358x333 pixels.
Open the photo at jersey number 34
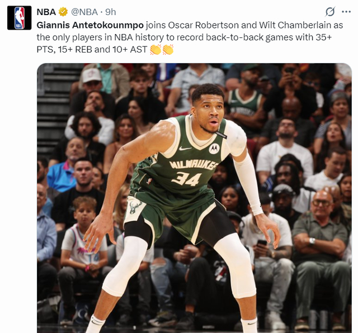coord(186,179)
